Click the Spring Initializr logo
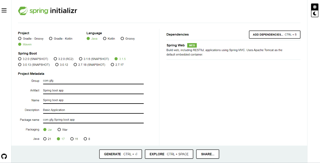This screenshot has width=320, height=163. pos(48,11)
